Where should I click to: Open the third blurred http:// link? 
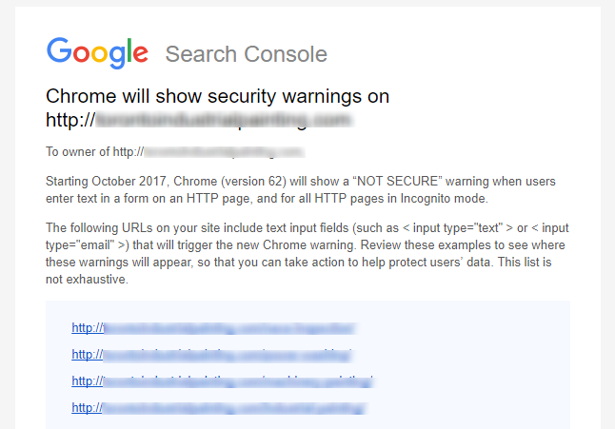pos(222,380)
